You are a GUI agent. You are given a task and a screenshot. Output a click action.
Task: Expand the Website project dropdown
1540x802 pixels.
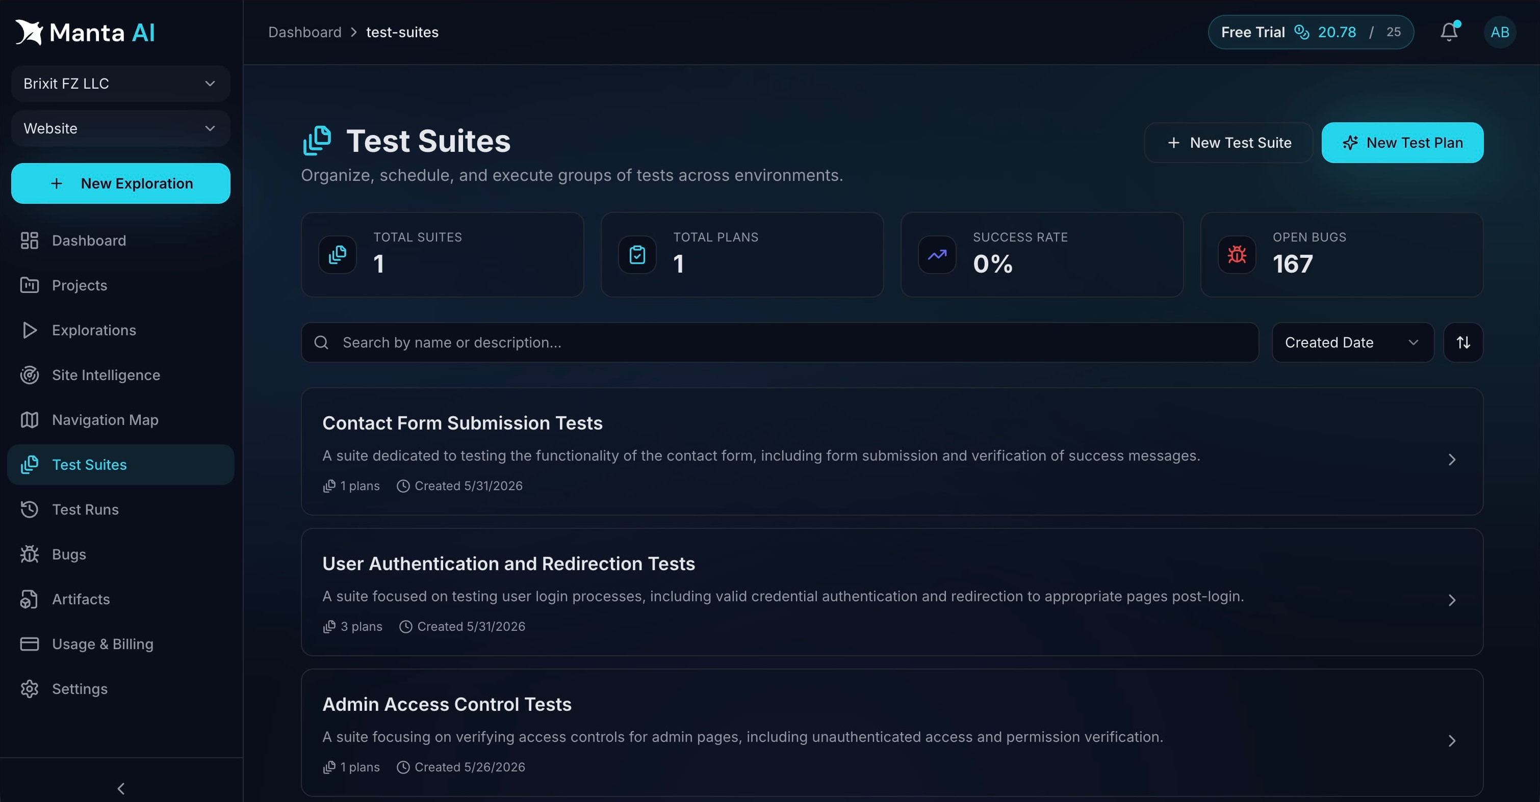pyautogui.click(x=120, y=128)
